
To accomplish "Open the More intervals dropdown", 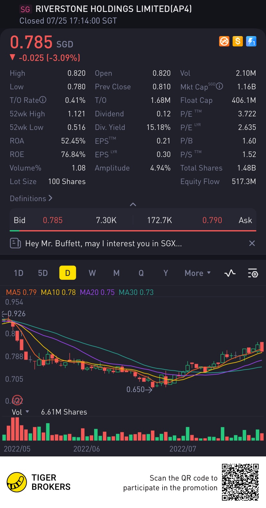I will 198,273.
